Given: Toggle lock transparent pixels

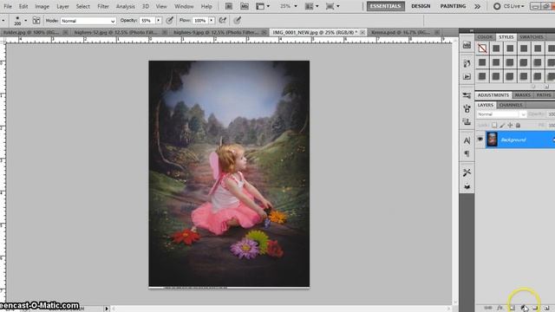Looking at the screenshot, I should (x=494, y=125).
